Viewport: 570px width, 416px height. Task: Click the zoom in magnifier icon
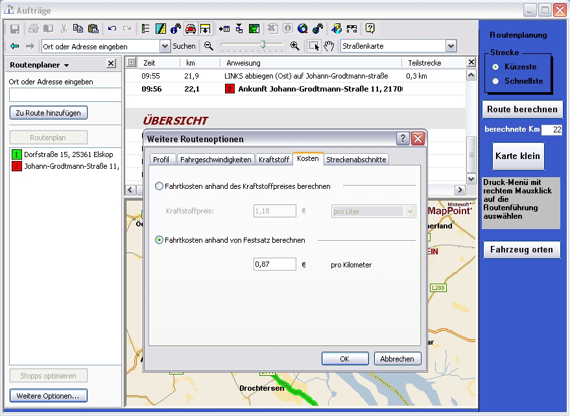point(294,46)
